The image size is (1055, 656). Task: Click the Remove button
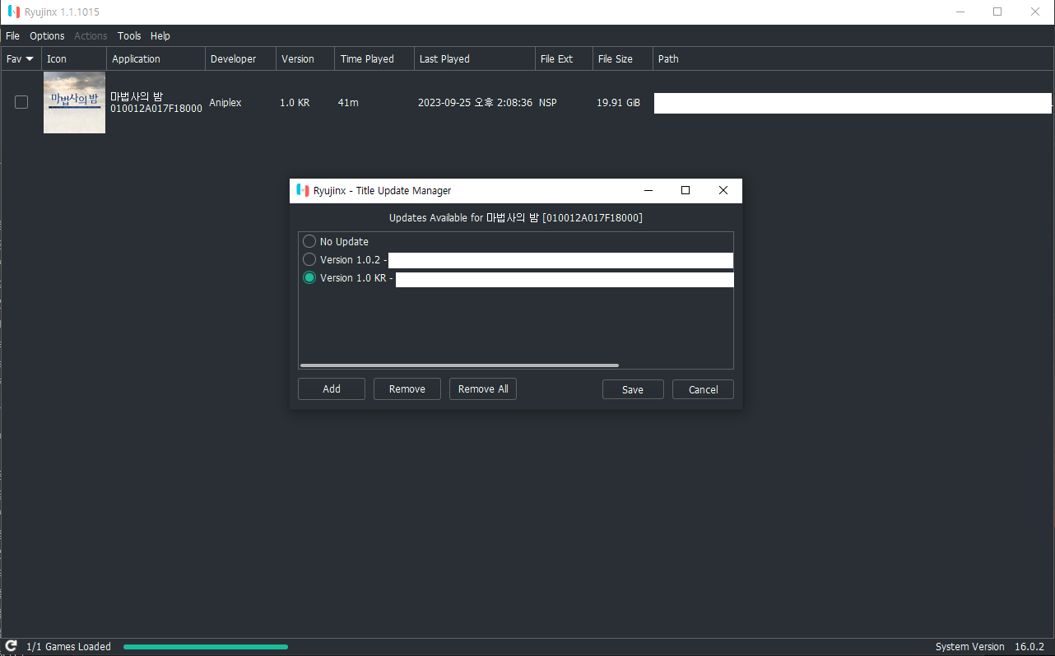pyautogui.click(x=407, y=389)
